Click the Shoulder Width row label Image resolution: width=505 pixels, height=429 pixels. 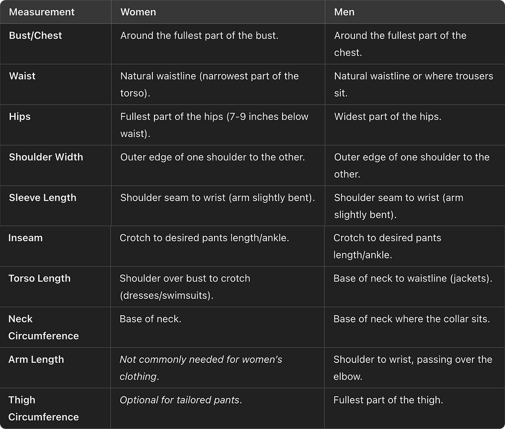pyautogui.click(x=46, y=157)
